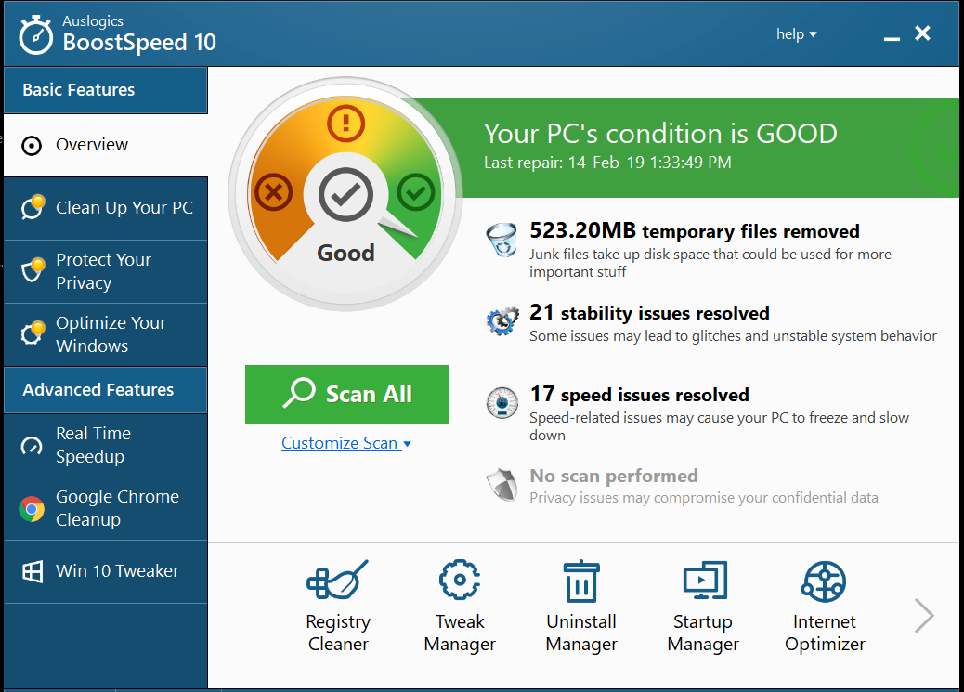Minimize the BoostSpeed window
The image size is (964, 692).
[x=892, y=38]
